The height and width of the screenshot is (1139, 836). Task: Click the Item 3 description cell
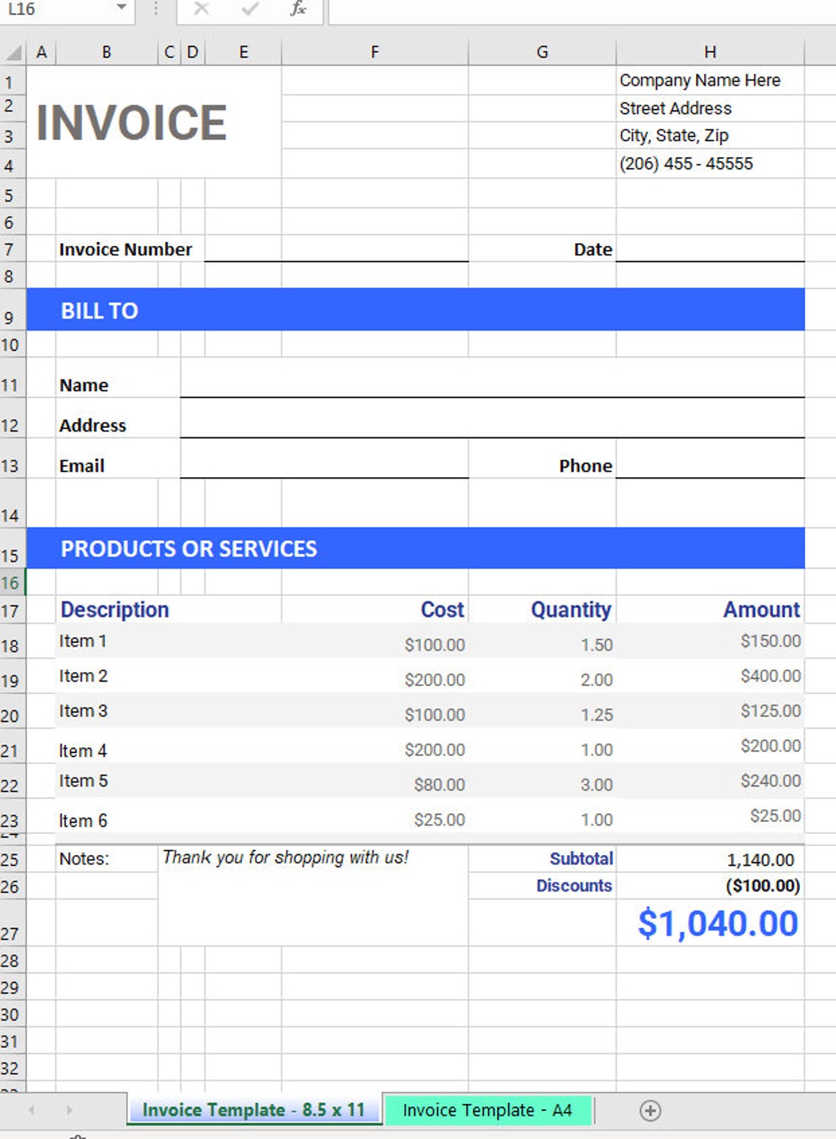(x=83, y=710)
